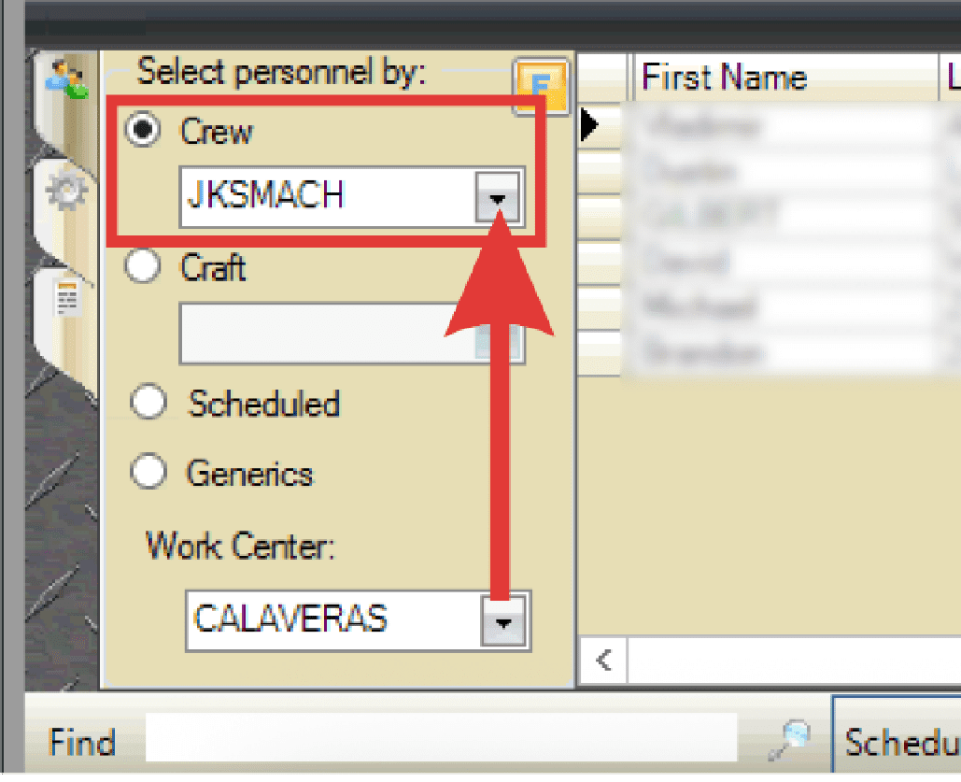Open the gear settings sidebar tab
Viewport: 961px width, 782px height.
pos(67,192)
